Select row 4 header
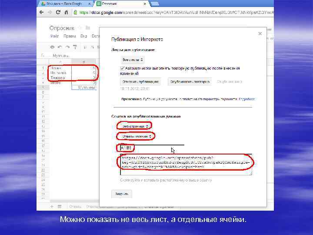The height and width of the screenshot is (235, 313). coord(43,83)
